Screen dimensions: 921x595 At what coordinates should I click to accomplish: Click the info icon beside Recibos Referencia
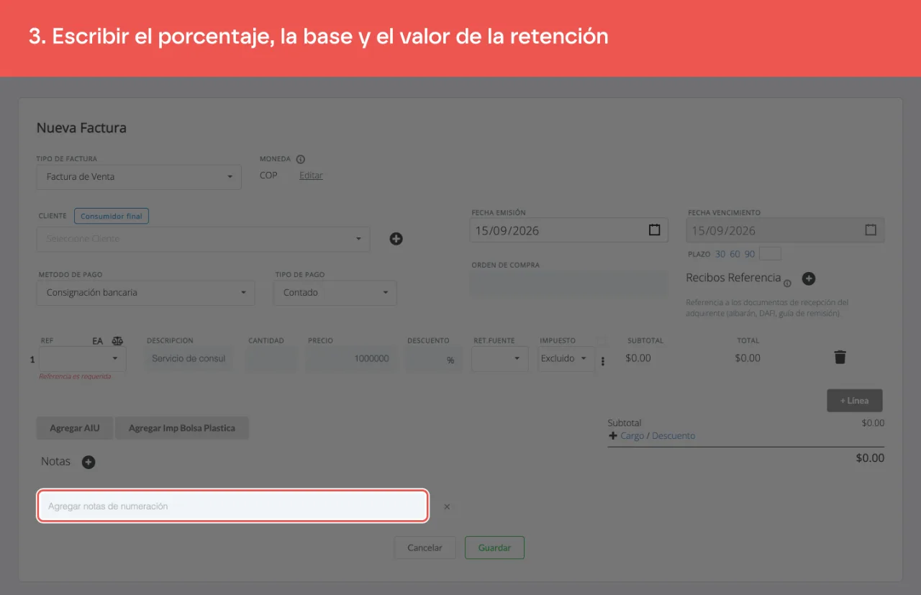click(787, 283)
